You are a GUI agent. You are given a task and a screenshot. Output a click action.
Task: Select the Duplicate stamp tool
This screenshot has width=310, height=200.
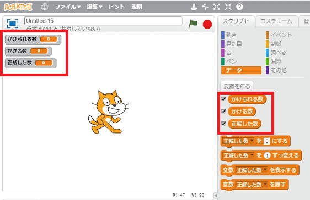click(x=194, y=7)
